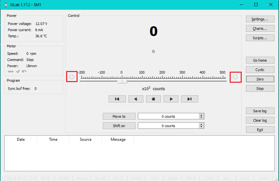This screenshot has width=279, height=181.
Task: Open the Charts window
Action: pyautogui.click(x=260, y=29)
